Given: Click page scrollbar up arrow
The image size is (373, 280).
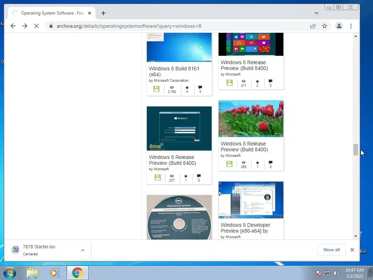Looking at the screenshot, I should pos(356,36).
